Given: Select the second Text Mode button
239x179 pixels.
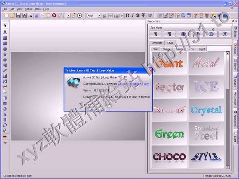Looking at the screenshot, I should pos(170,34).
